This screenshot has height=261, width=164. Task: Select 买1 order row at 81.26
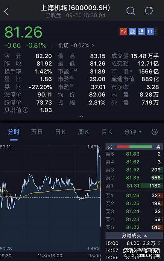[134, 195]
